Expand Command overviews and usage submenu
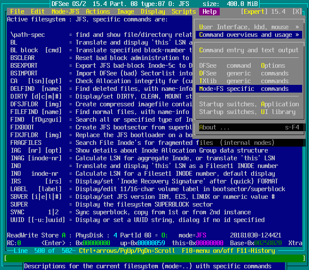 pyautogui.click(x=249, y=35)
